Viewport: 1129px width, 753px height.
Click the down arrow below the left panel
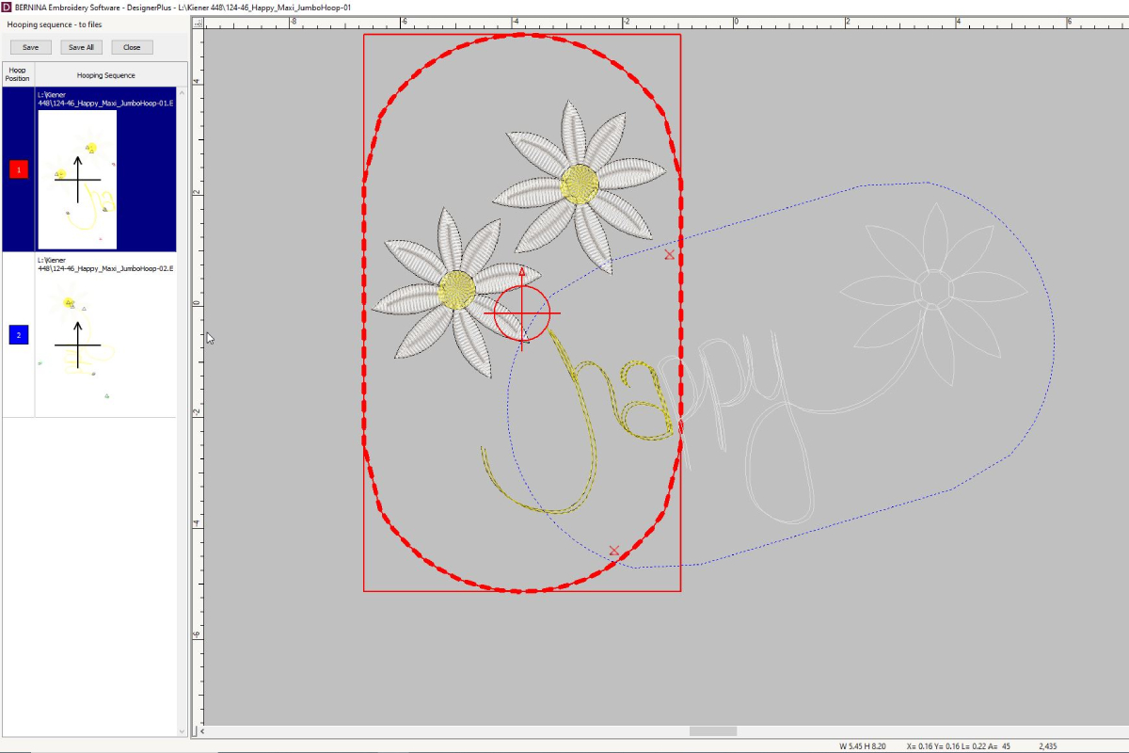pos(181,730)
